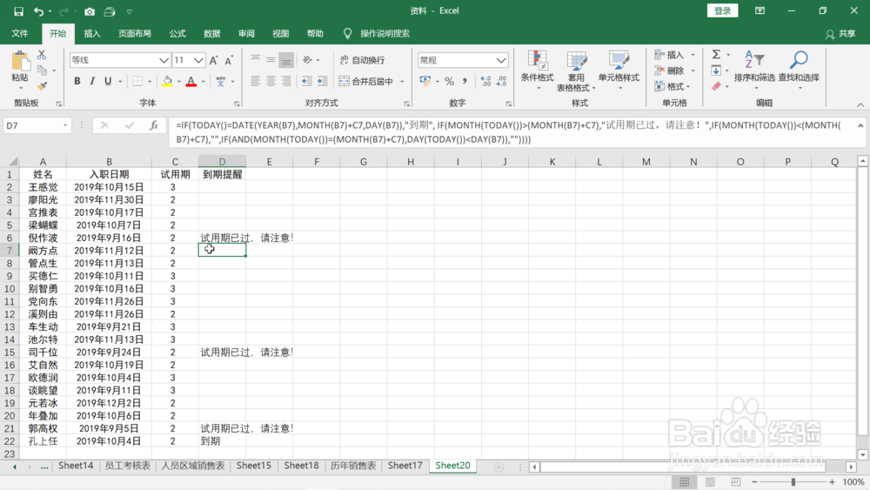Switch to the 员工考核表 sheet tab

point(128,466)
